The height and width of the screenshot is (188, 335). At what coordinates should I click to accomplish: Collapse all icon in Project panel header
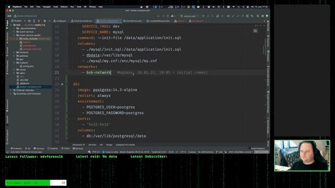39,21
